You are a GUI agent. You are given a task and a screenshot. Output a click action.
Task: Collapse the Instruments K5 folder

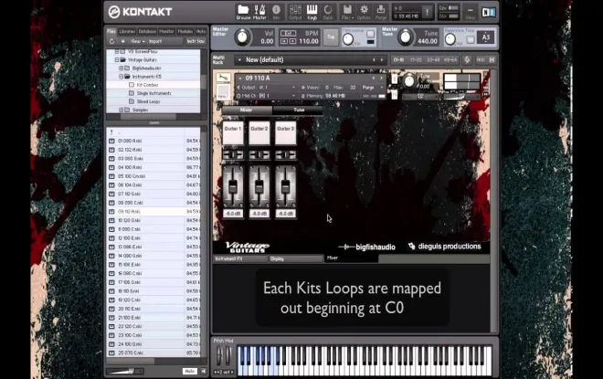tap(122, 77)
